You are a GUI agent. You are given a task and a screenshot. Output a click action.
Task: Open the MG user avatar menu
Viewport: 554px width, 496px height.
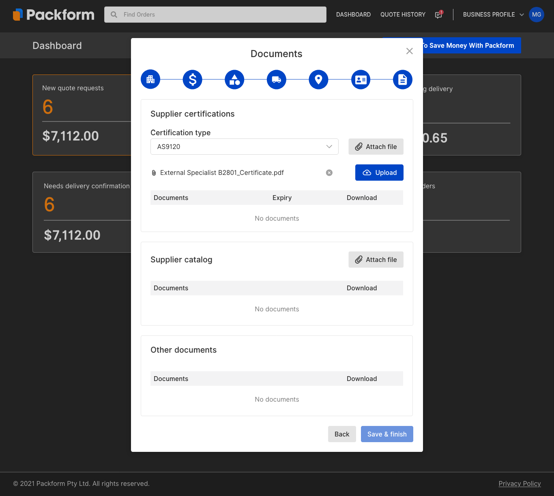coord(536,15)
